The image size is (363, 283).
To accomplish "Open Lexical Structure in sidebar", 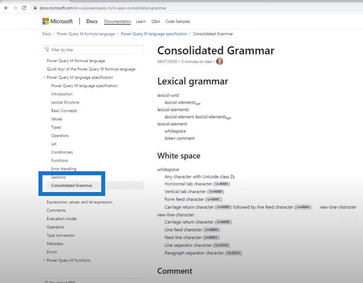I will click(x=65, y=102).
